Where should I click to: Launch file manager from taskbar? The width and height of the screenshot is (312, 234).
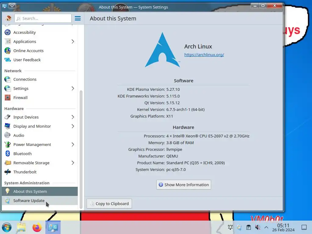click(x=21, y=227)
